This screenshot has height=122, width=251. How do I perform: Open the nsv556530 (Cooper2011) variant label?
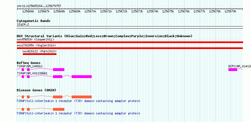(36, 39)
